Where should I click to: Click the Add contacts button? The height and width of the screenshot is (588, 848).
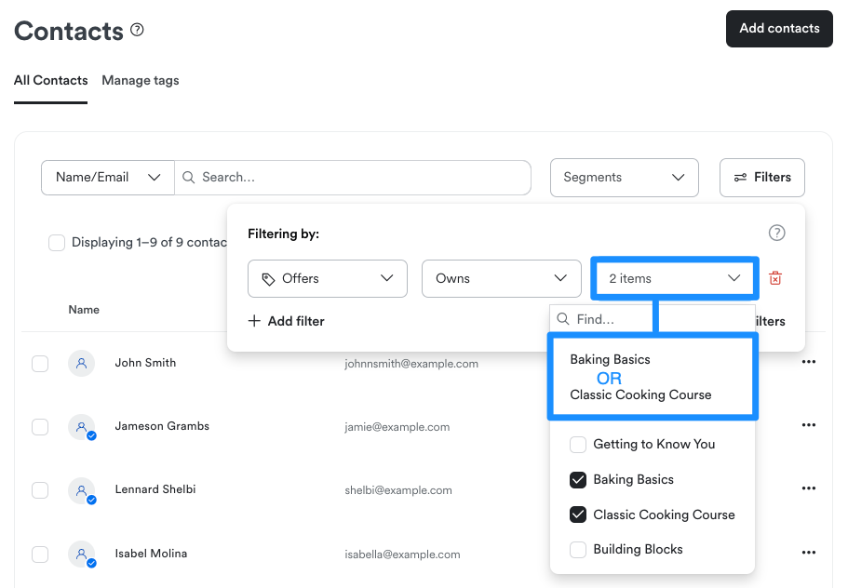tap(779, 29)
